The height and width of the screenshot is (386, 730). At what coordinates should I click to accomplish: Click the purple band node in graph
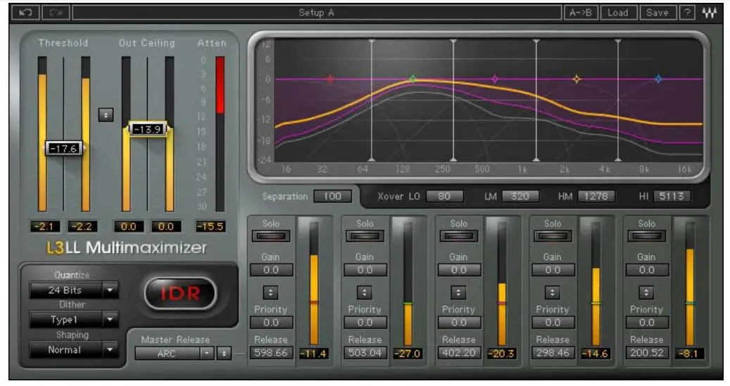[x=495, y=79]
